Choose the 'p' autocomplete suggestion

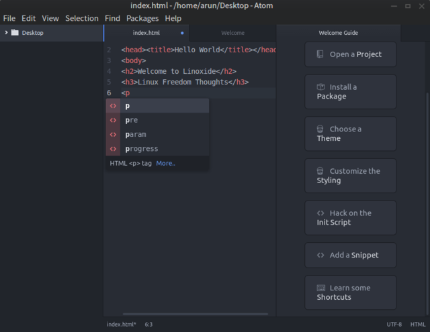157,106
